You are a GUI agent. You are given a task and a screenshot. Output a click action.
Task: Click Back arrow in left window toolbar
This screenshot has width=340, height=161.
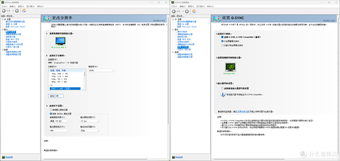4,11
